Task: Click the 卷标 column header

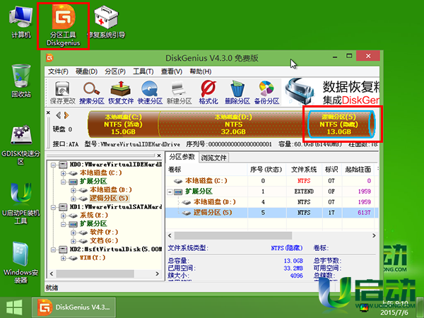Action: tap(206, 170)
